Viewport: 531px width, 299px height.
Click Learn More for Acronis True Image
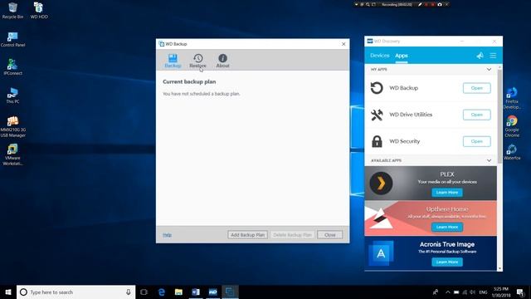coord(447,262)
